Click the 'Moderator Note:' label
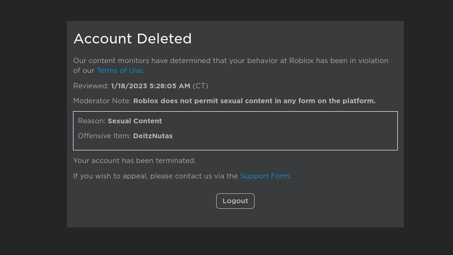Screen dimensions: 453x255 click(102, 101)
